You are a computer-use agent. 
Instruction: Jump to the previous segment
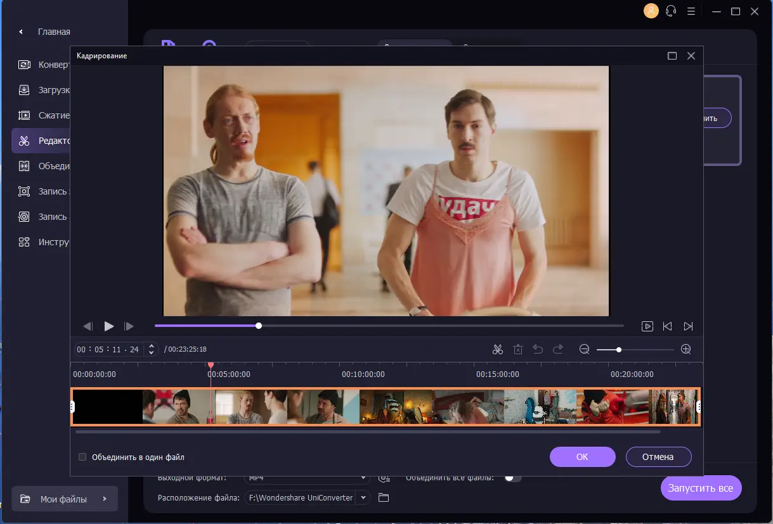[667, 326]
